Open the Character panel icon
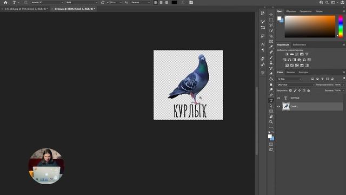The image size is (346, 195). tap(263, 44)
